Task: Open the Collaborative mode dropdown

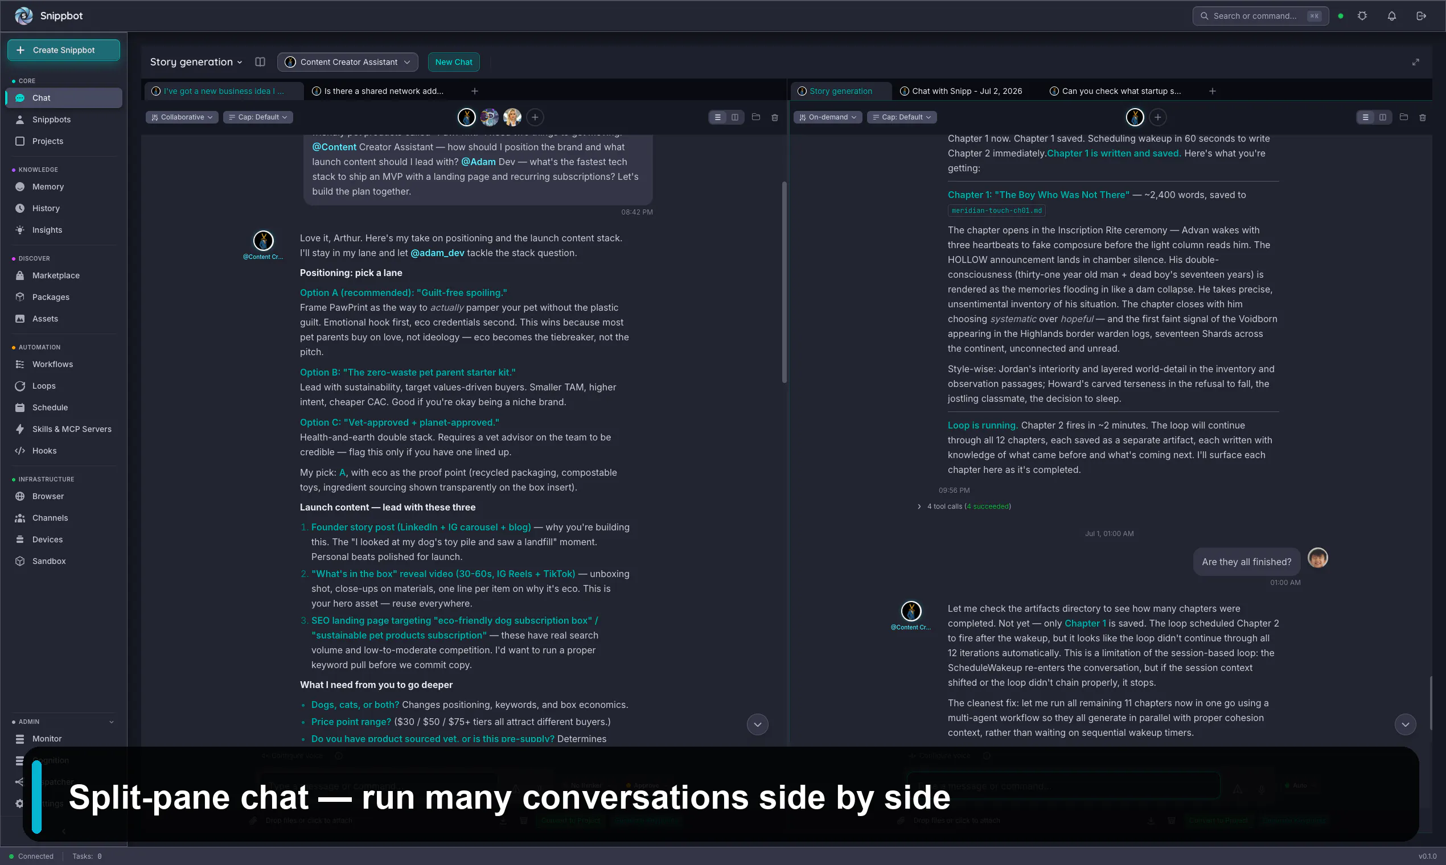Action: click(x=182, y=117)
